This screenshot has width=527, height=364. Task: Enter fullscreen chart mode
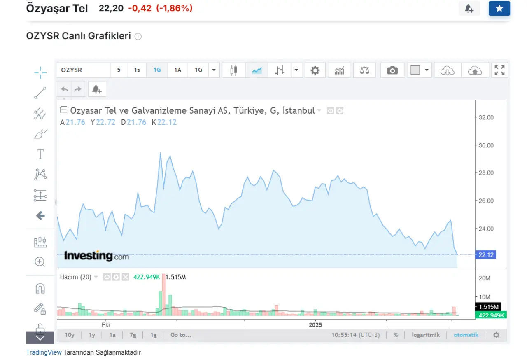pyautogui.click(x=499, y=70)
